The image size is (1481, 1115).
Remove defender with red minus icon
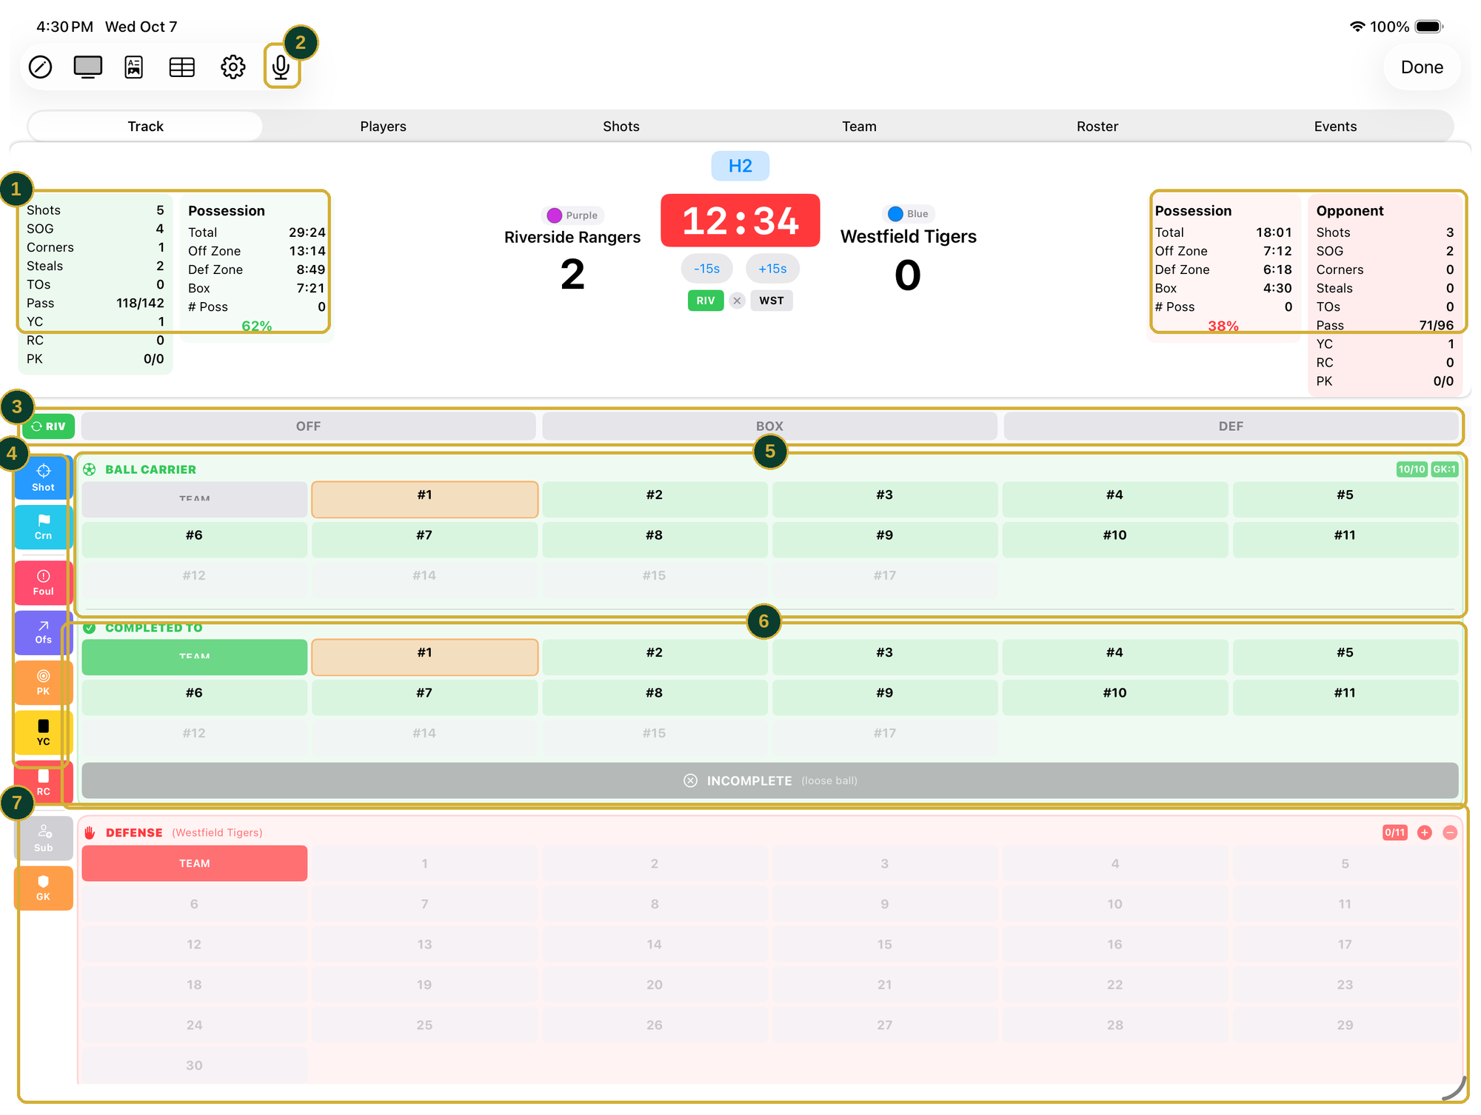(1450, 833)
